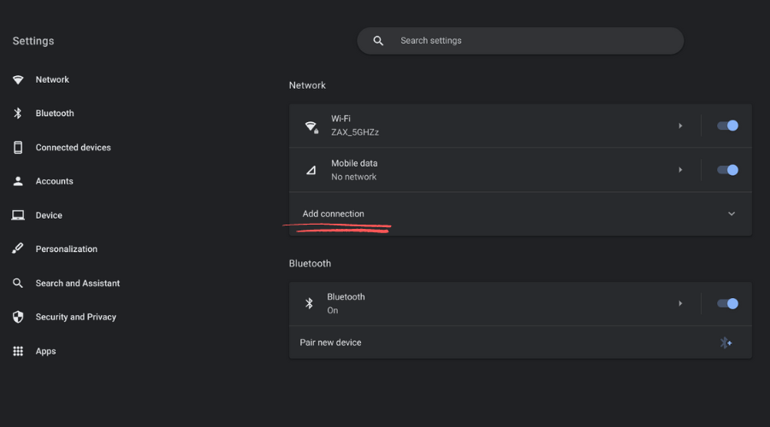Click the Add connection label
The width and height of the screenshot is (770, 427).
pos(333,213)
